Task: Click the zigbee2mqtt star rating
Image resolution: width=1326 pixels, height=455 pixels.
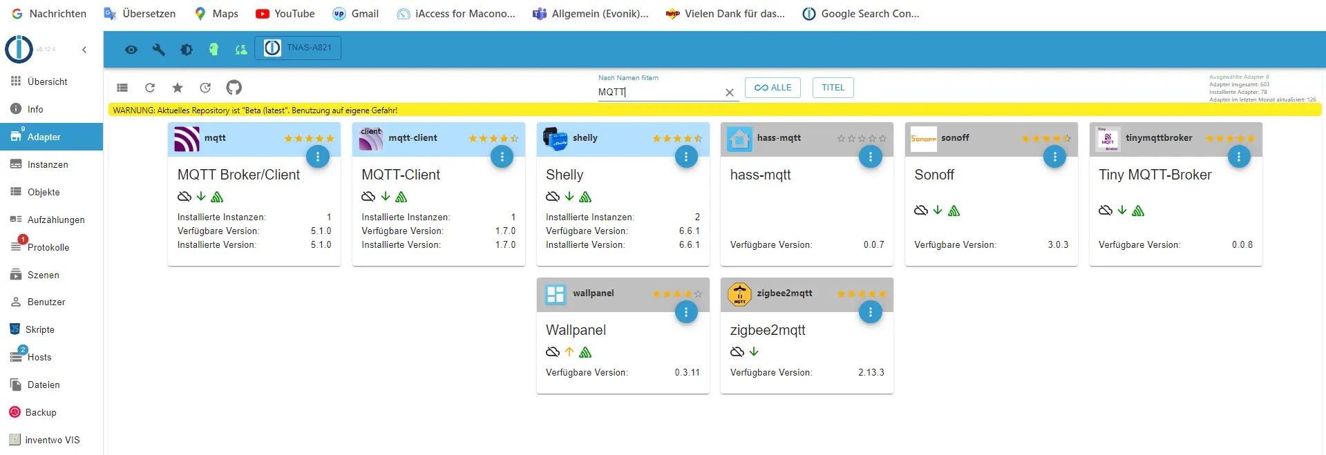Action: tap(862, 294)
